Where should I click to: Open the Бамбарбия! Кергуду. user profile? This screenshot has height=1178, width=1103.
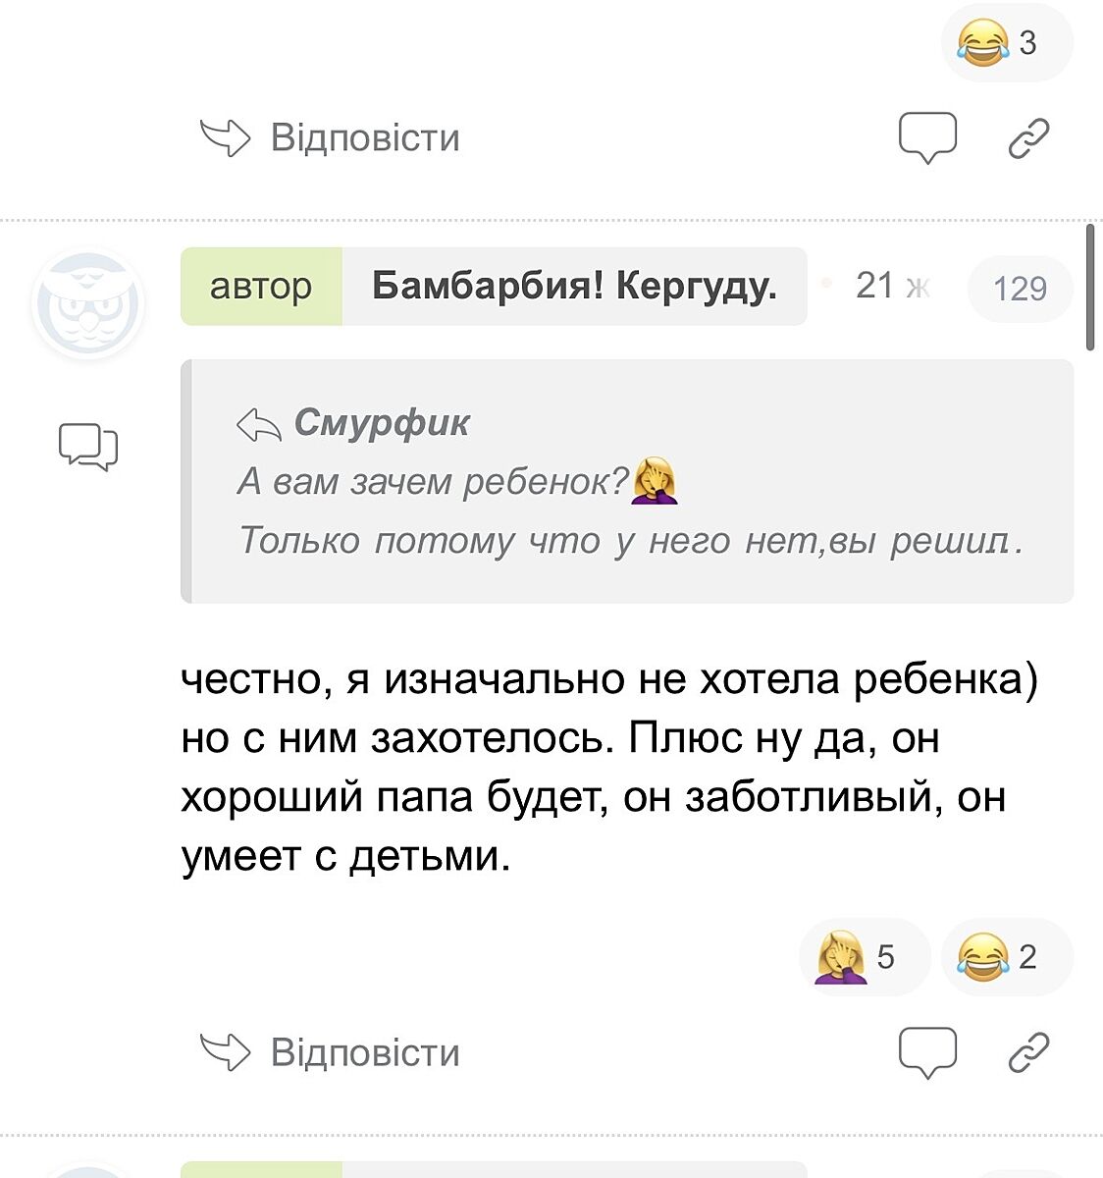[x=574, y=287]
